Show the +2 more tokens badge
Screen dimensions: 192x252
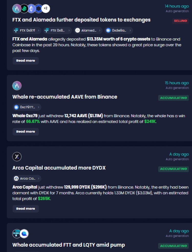[46, 8]
